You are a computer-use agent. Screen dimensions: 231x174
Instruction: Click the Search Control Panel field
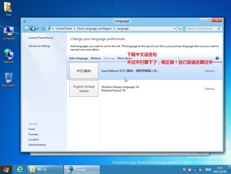click(x=204, y=28)
